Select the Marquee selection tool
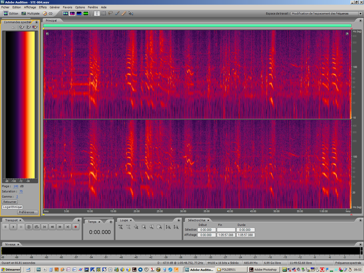Viewport: 364px width, 273px height. [x=104, y=13]
